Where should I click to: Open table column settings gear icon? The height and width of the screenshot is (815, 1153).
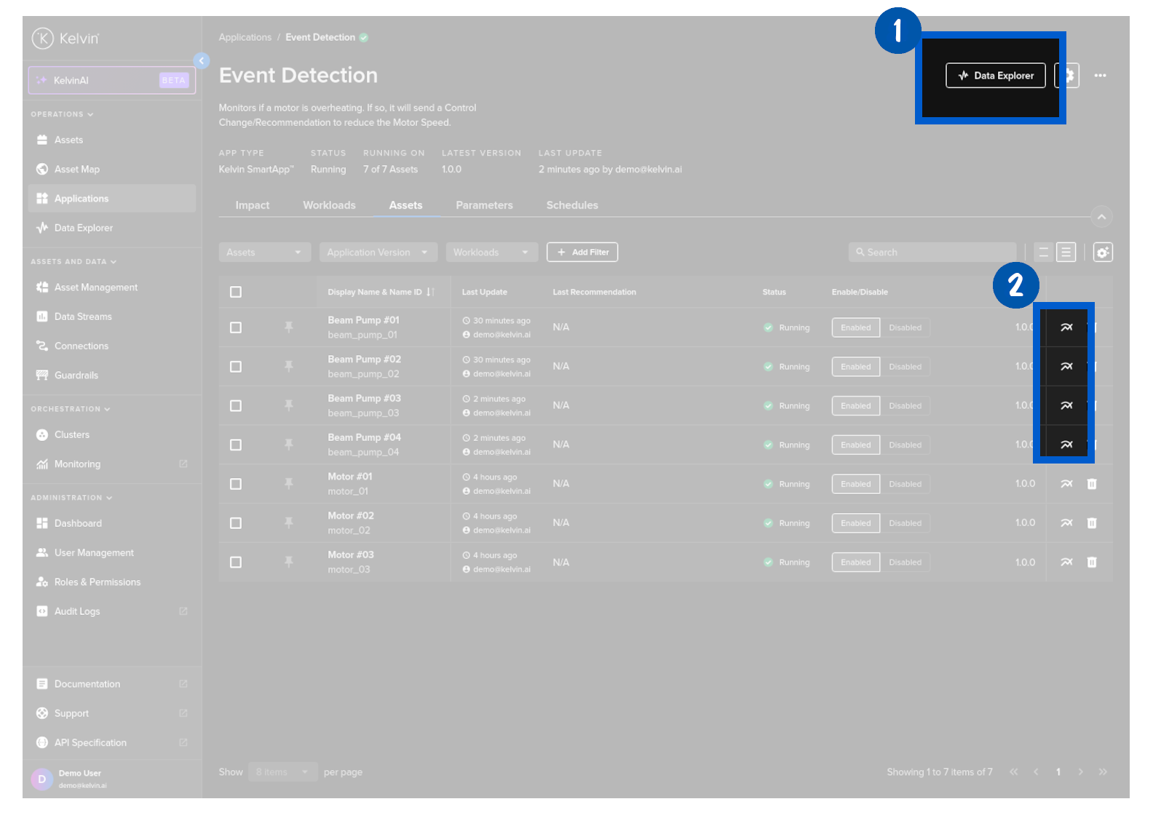(x=1102, y=253)
